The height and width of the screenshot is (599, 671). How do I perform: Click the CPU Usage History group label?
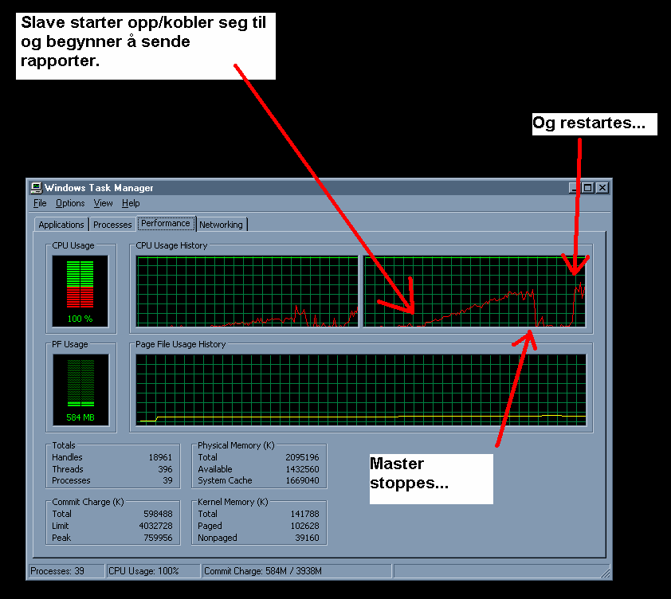click(171, 245)
